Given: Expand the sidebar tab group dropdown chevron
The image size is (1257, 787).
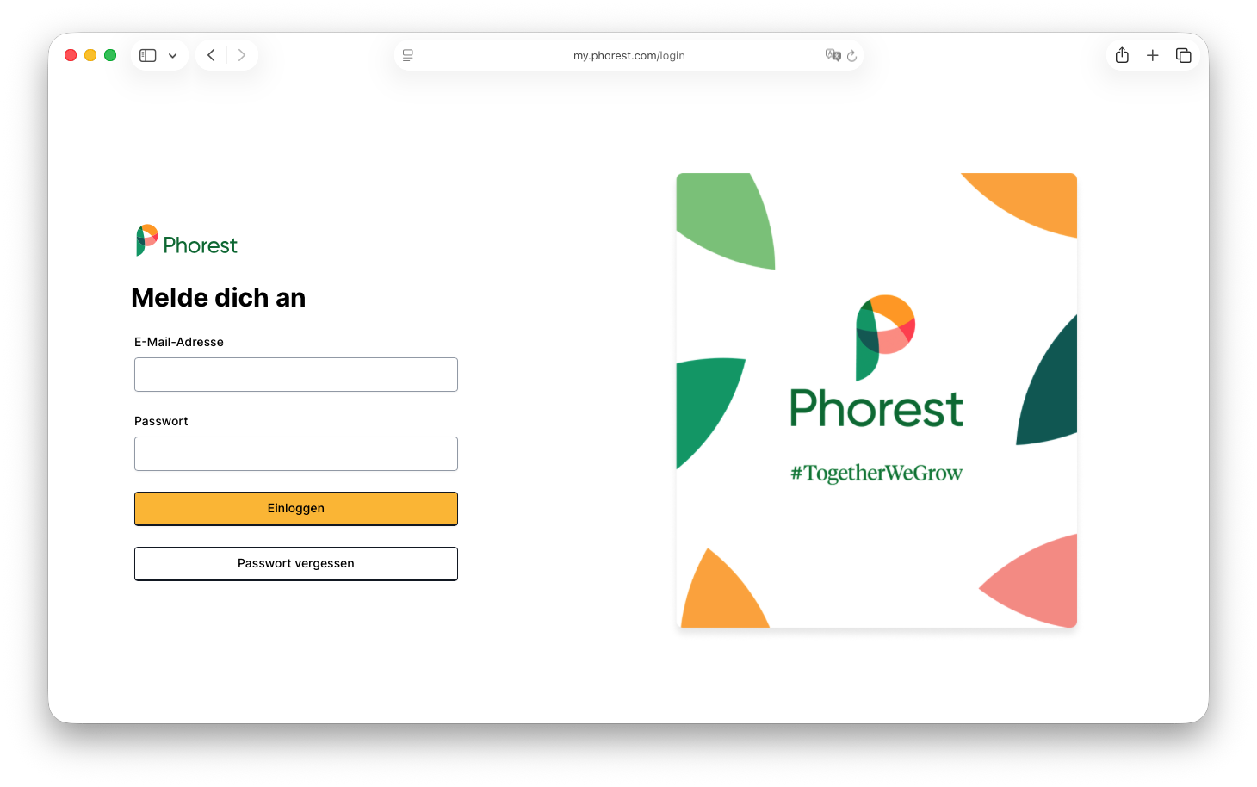Looking at the screenshot, I should click(x=173, y=56).
